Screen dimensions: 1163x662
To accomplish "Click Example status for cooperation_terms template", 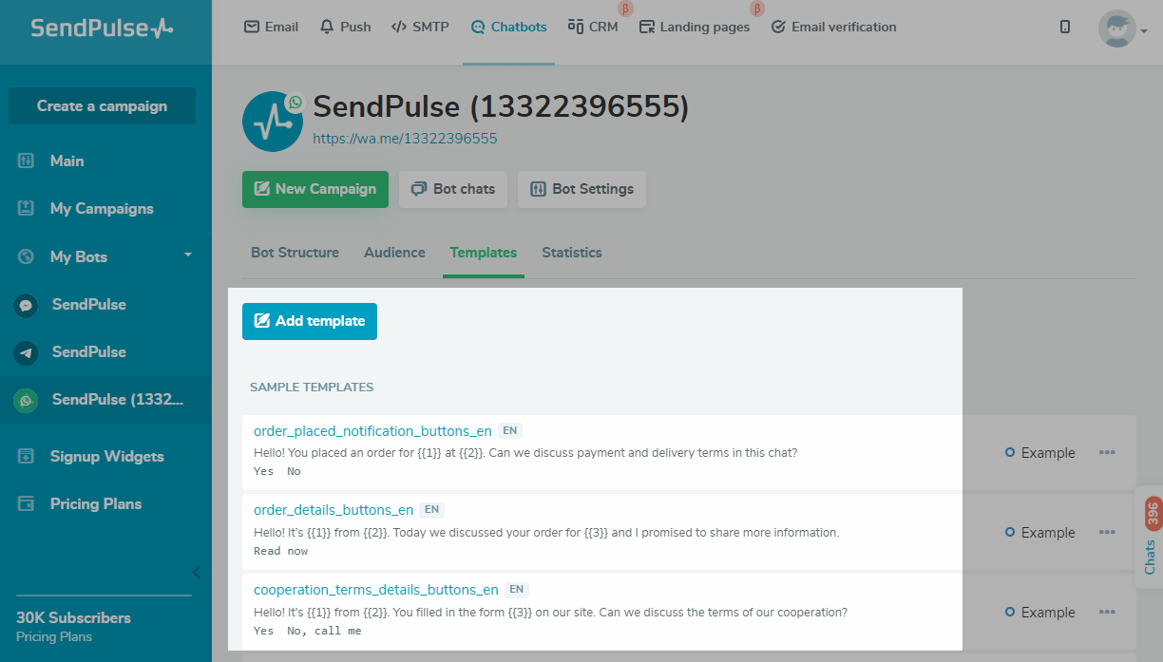I will (x=1040, y=613).
